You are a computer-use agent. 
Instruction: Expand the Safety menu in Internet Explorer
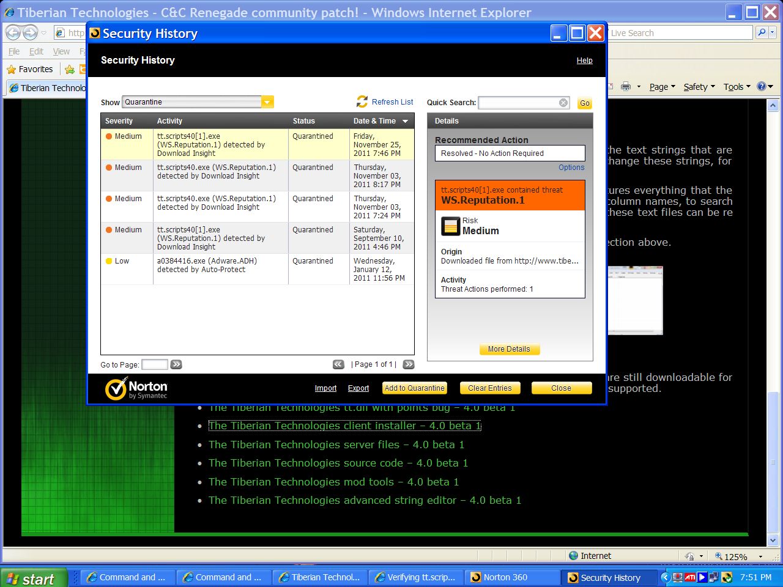(x=699, y=87)
